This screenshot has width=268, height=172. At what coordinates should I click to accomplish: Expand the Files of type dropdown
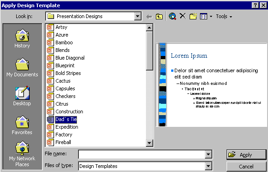tap(209, 166)
